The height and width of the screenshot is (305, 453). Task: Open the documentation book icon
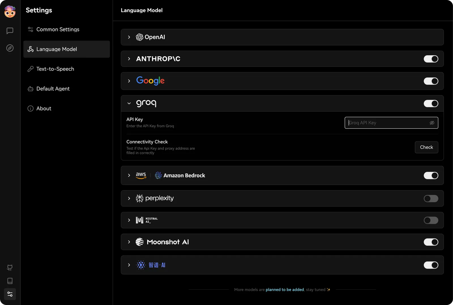coord(10,281)
